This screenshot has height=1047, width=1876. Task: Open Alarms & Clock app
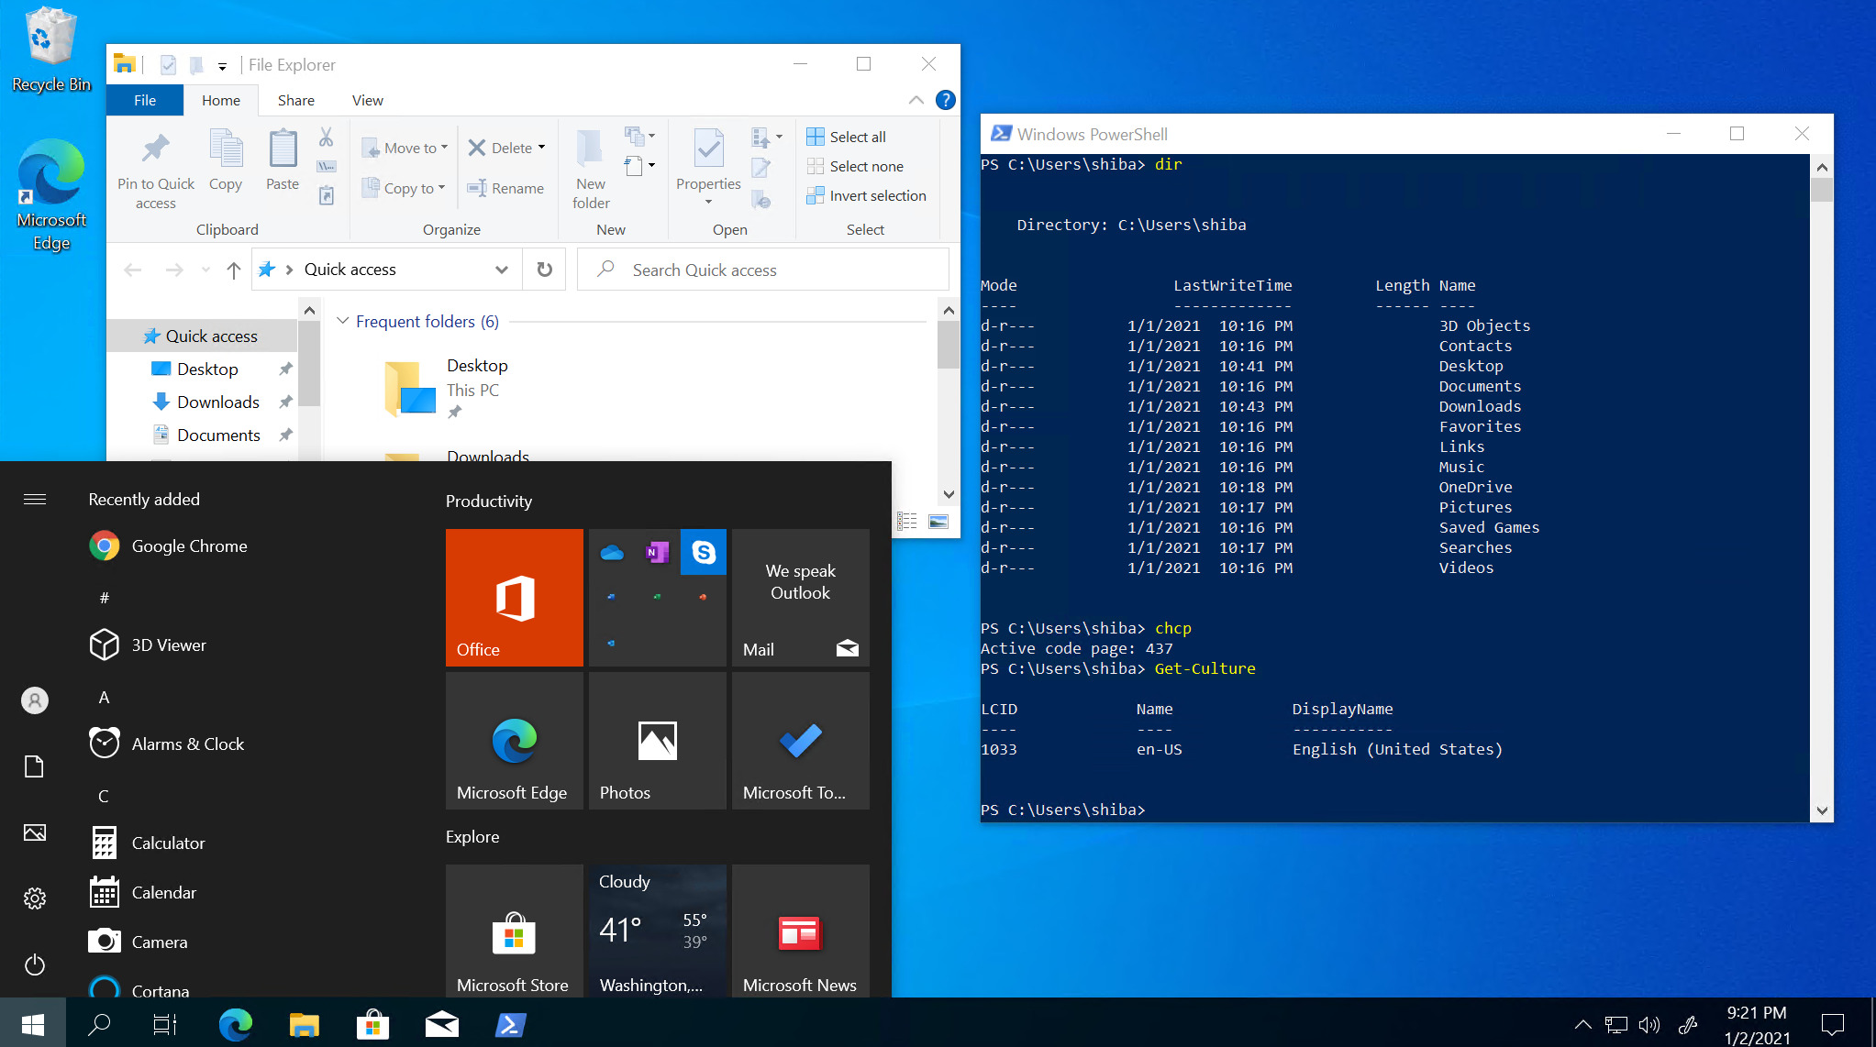point(167,744)
